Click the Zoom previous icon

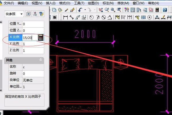click(119, 10)
